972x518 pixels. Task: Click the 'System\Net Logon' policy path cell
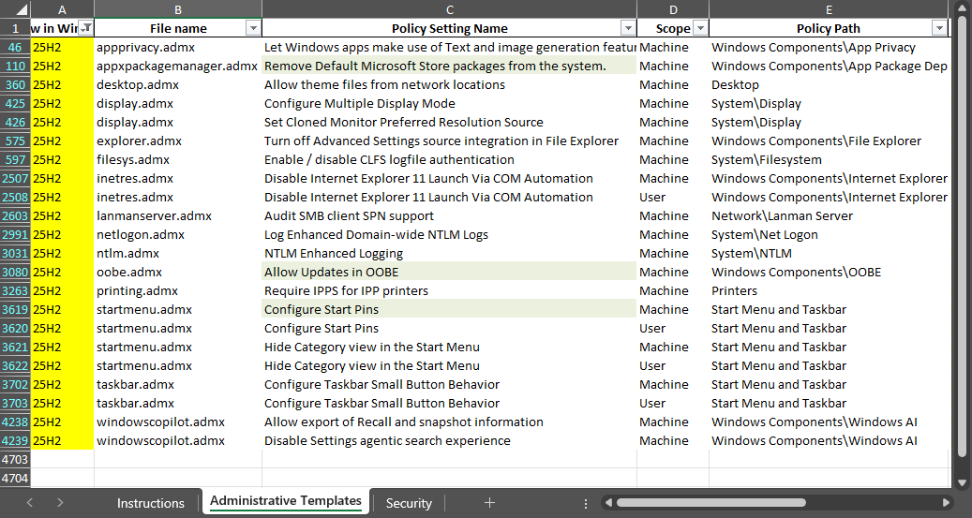(x=829, y=234)
